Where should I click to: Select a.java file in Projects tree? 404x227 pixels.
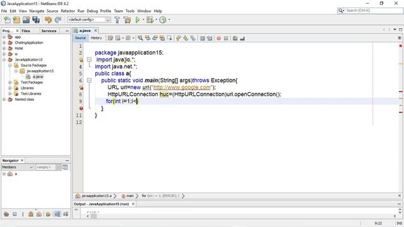pos(38,77)
